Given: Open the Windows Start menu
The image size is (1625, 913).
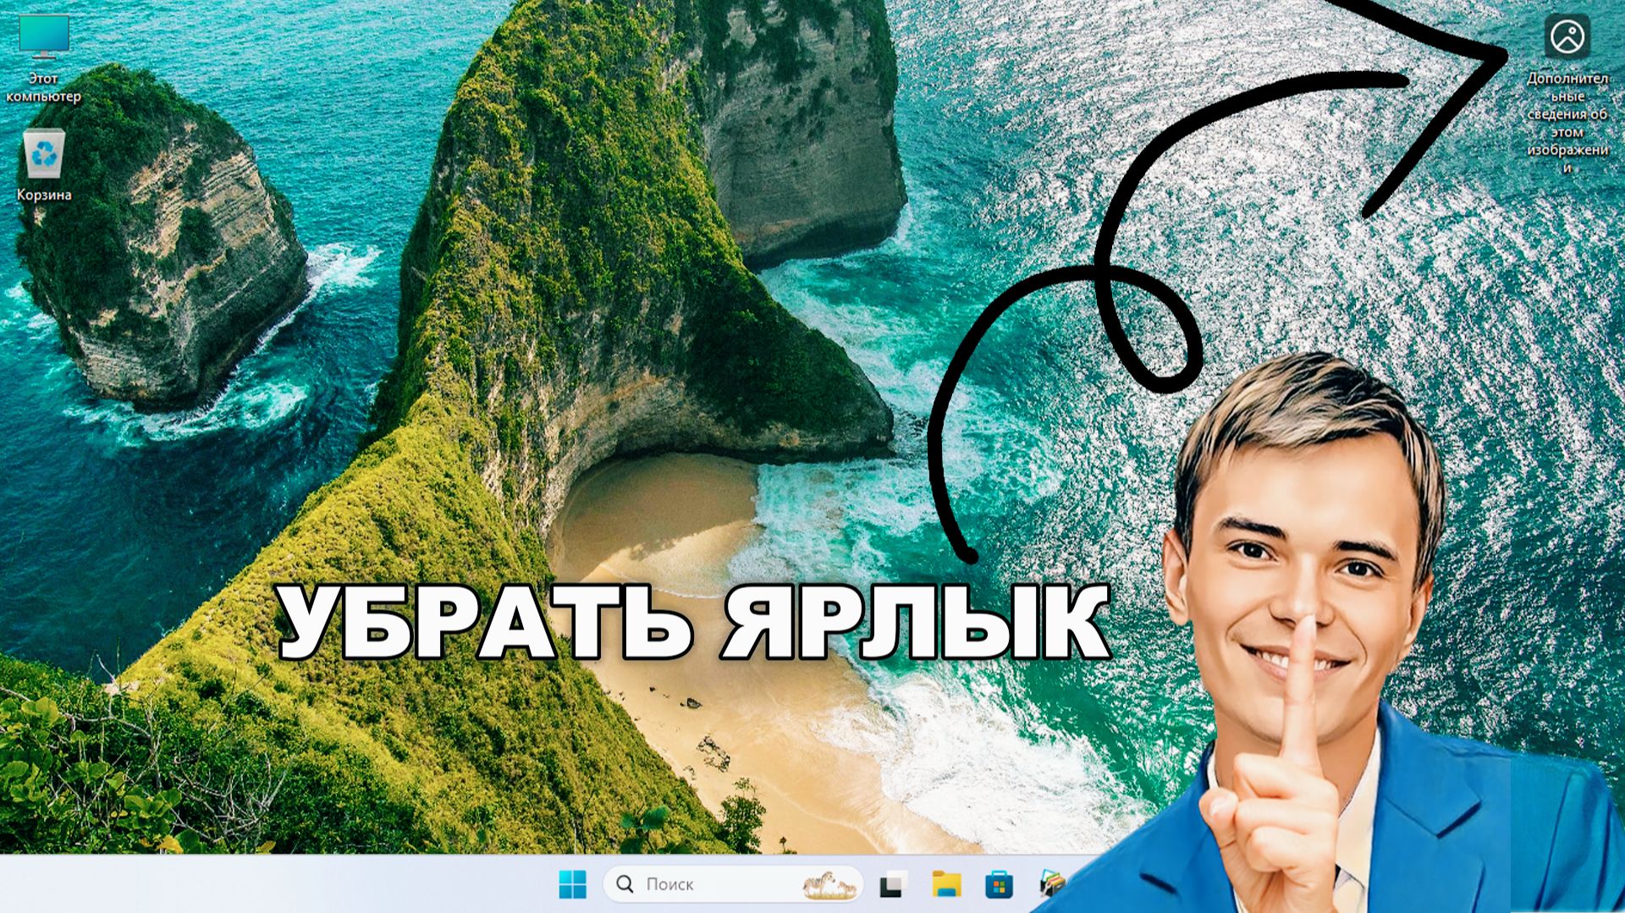Looking at the screenshot, I should pos(573,884).
